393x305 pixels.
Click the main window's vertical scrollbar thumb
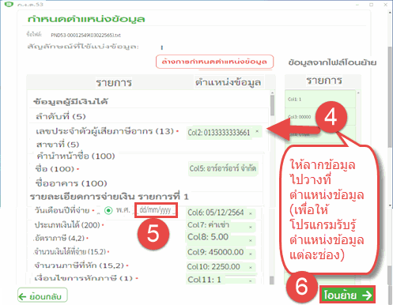coord(390,97)
